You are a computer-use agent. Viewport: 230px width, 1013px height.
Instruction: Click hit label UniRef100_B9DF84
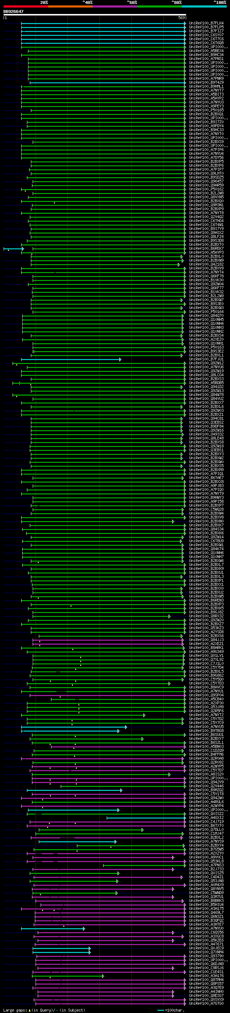(x=206, y=427)
